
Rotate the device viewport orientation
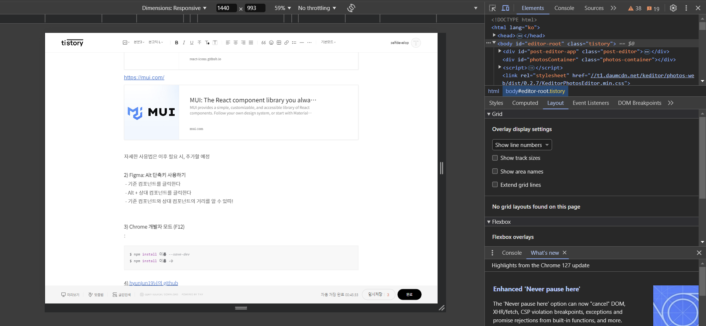point(351,8)
